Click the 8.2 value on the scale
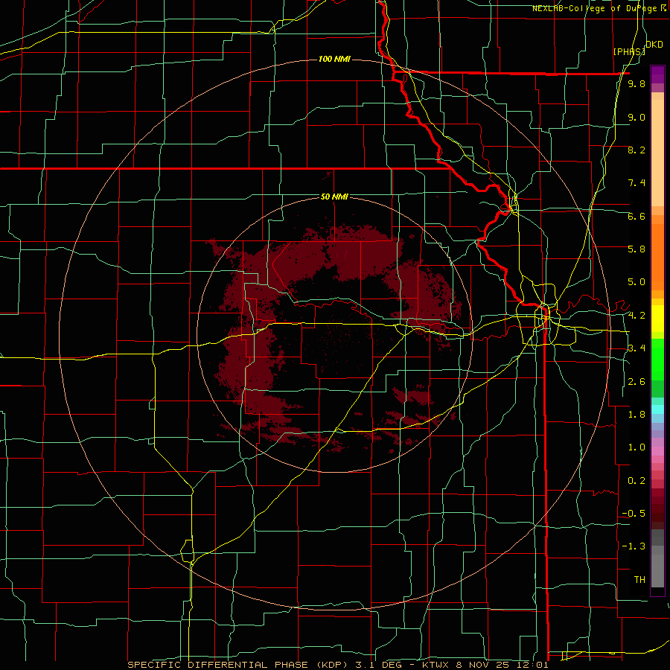The image size is (670, 670). pos(636,150)
